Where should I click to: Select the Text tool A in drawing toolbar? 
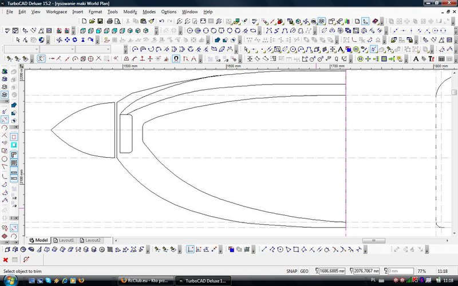(340, 49)
